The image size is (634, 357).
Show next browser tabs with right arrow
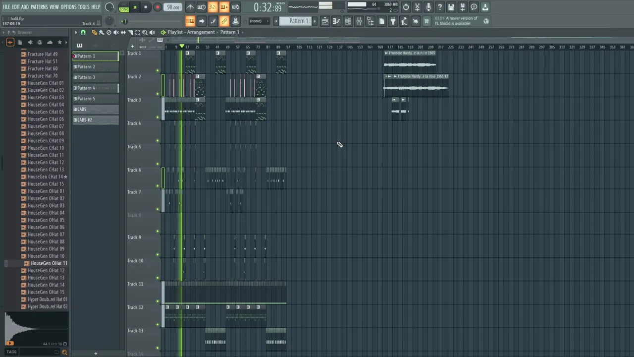click(67, 43)
